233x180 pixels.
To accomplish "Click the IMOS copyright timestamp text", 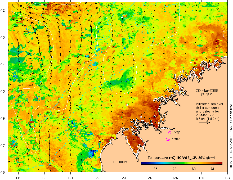I will click(x=231, y=136).
